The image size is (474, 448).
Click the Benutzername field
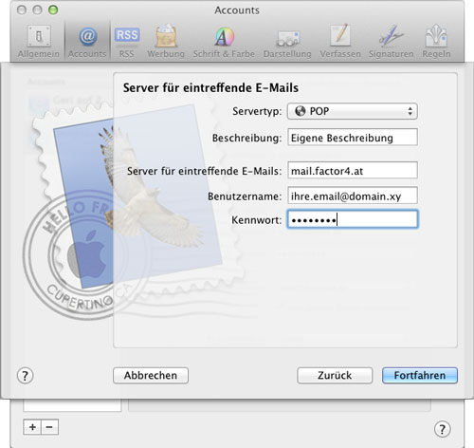353,196
